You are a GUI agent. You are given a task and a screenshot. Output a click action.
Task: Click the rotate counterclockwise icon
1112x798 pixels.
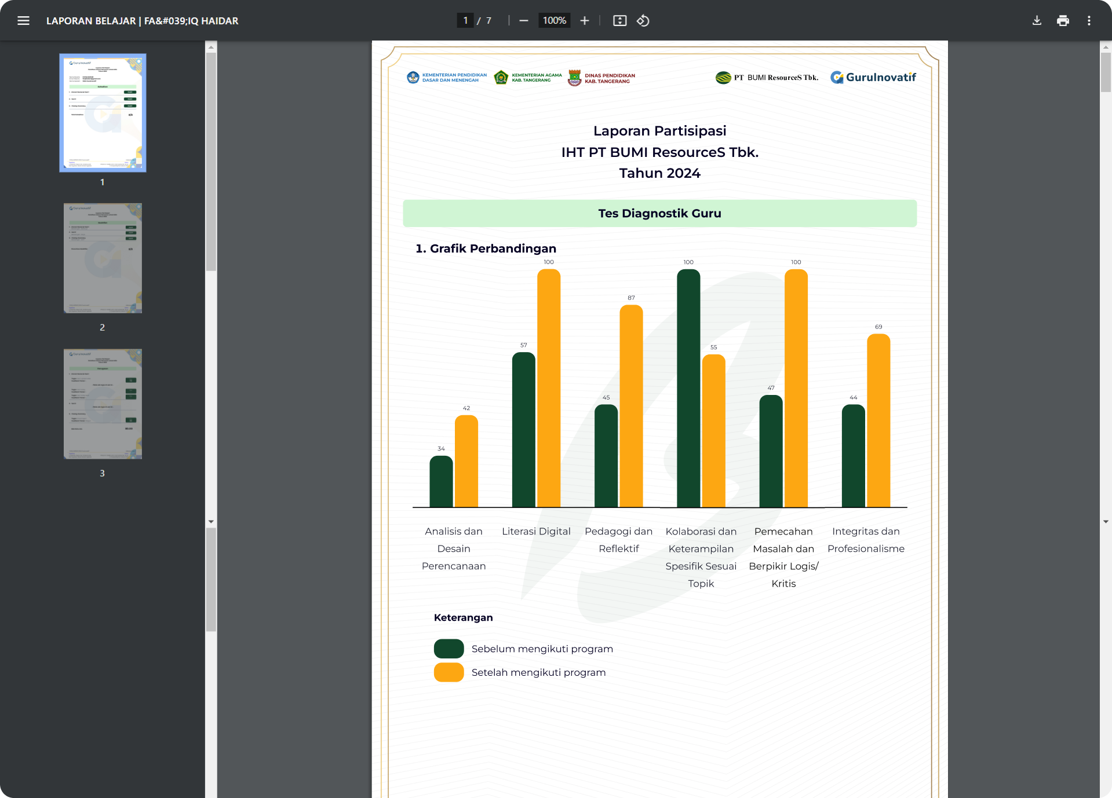coord(643,21)
